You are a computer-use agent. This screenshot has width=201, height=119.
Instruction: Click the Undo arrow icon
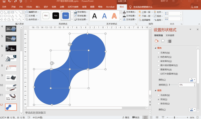9,1
